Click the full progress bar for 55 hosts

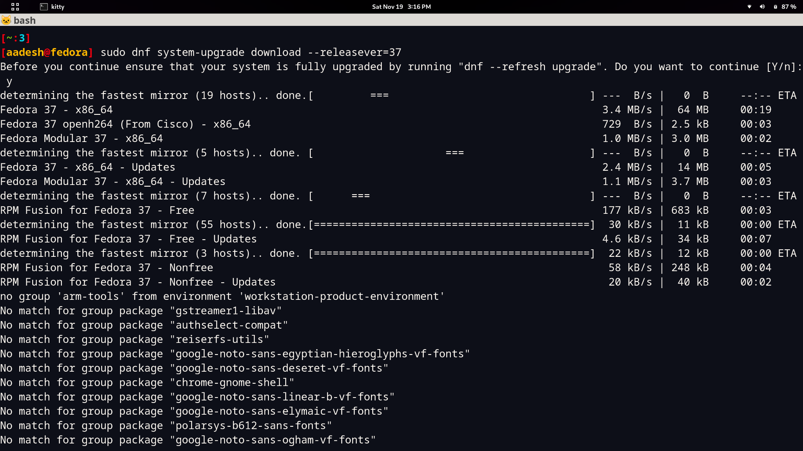point(452,225)
